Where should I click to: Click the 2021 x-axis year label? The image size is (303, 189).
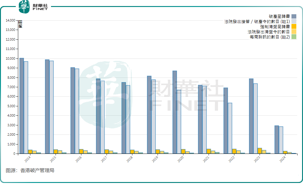[206, 159]
